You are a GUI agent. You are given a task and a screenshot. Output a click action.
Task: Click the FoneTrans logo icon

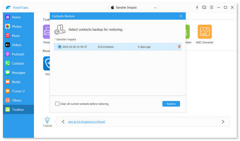pos(8,7)
